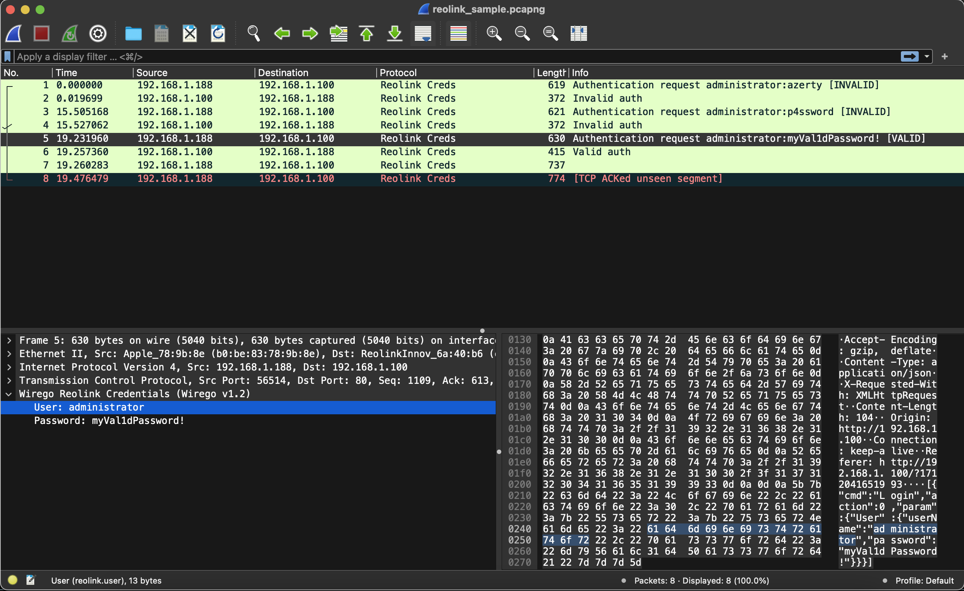The height and width of the screenshot is (591, 964).
Task: Zoom in the main window text
Action: coord(494,33)
